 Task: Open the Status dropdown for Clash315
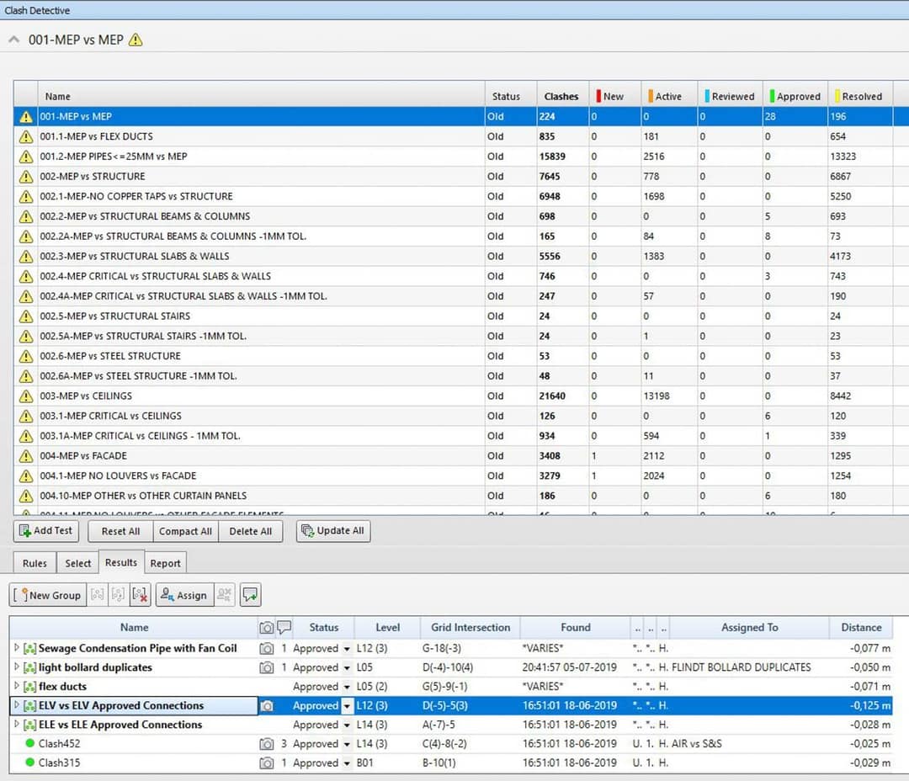[346, 763]
